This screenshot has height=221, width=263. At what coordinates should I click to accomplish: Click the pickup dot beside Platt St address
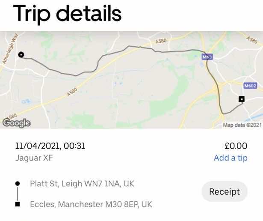tap(18, 183)
